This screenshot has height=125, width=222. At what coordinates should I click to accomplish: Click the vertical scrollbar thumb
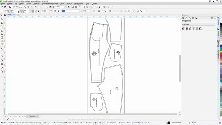coord(180,68)
